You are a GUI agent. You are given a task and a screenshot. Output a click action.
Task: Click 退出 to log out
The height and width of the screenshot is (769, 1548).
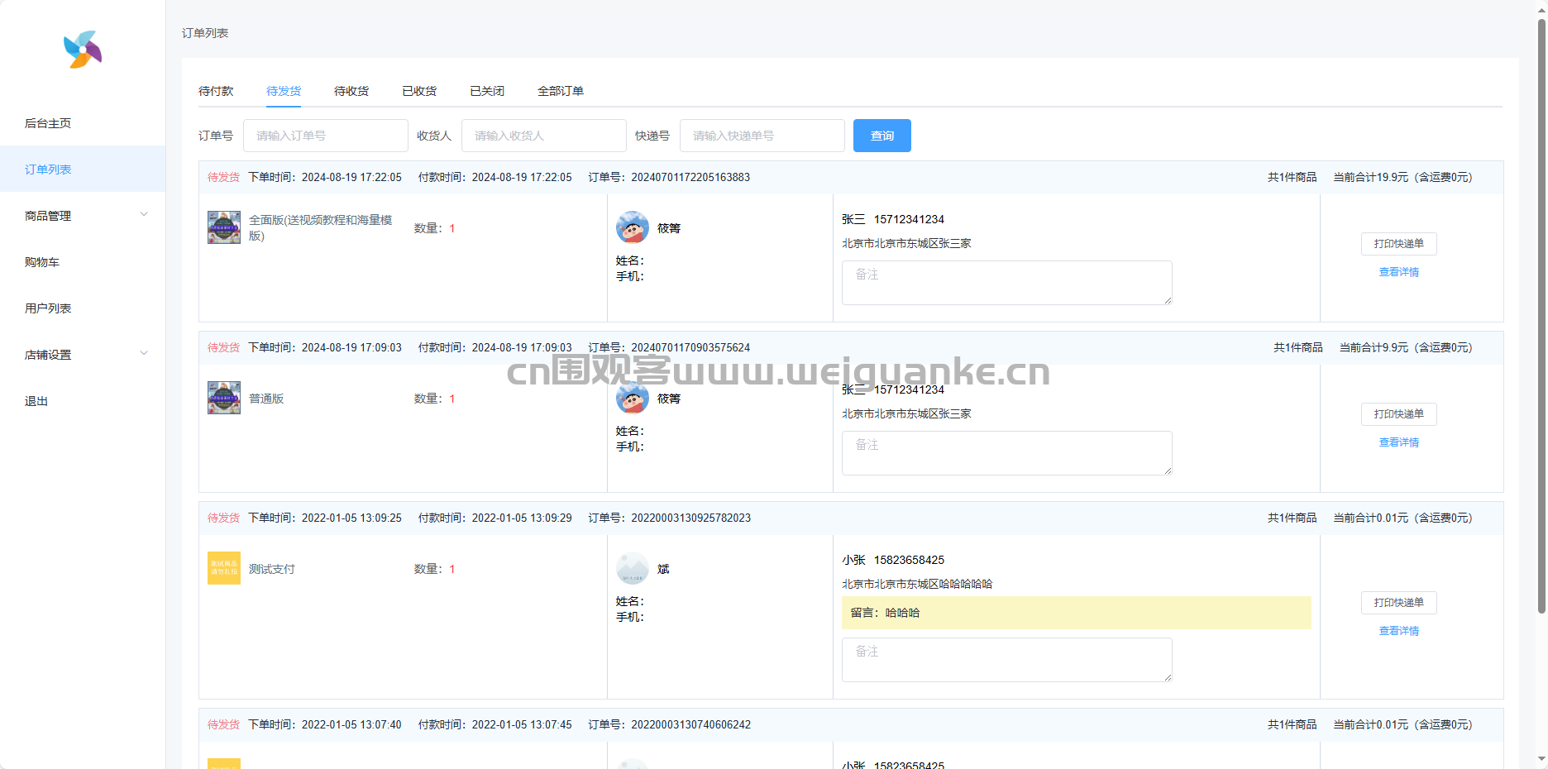pyautogui.click(x=36, y=401)
